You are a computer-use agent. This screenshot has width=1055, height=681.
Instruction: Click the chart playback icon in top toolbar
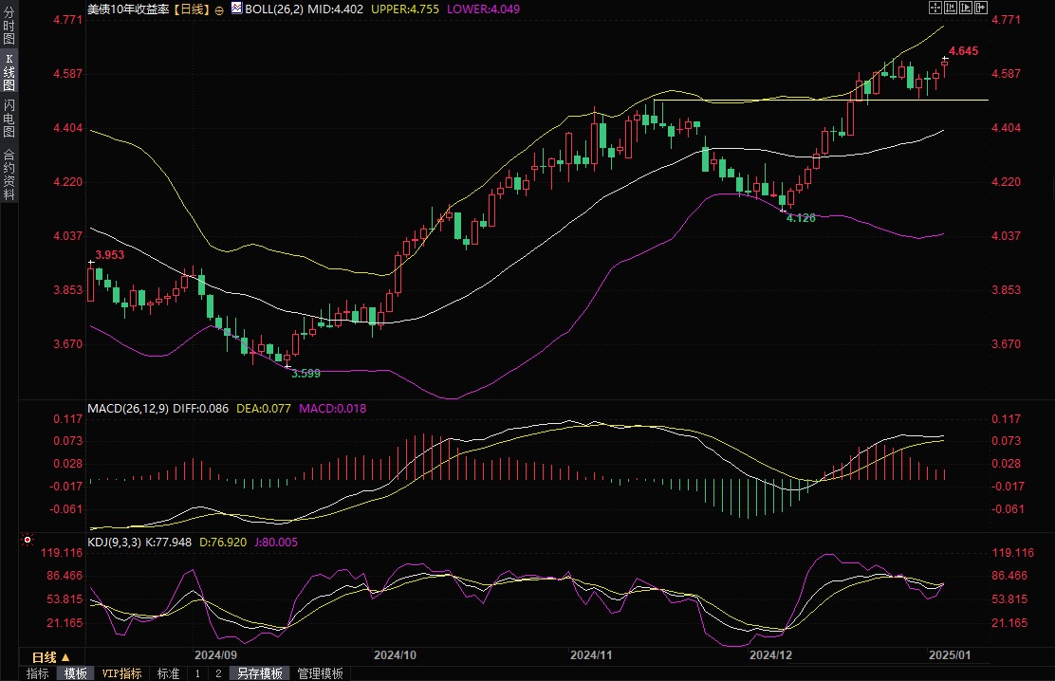(x=967, y=8)
